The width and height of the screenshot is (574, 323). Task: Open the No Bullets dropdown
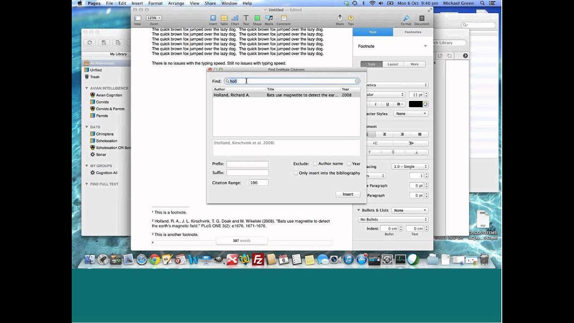click(393, 219)
